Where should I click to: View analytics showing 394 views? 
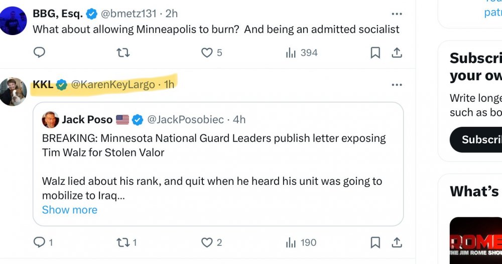301,53
